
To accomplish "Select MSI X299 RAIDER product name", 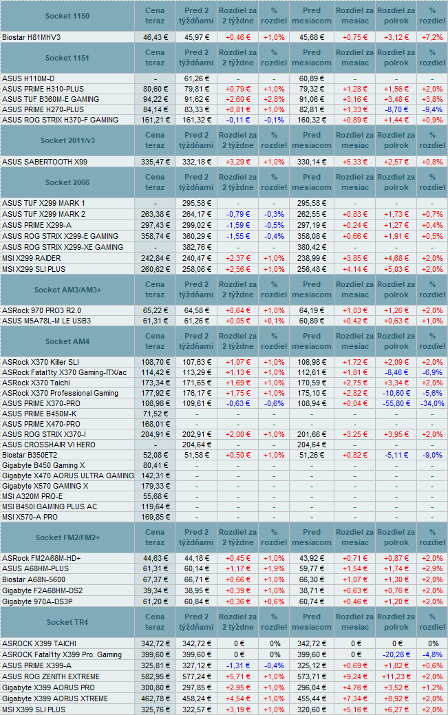I will click(x=32, y=258).
